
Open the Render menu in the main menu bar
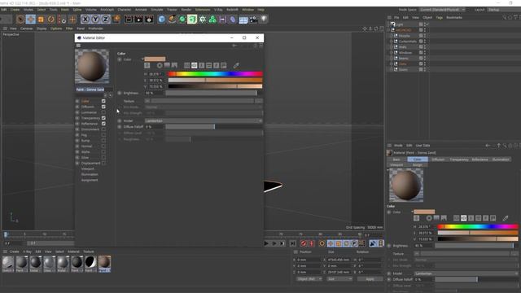(186, 10)
